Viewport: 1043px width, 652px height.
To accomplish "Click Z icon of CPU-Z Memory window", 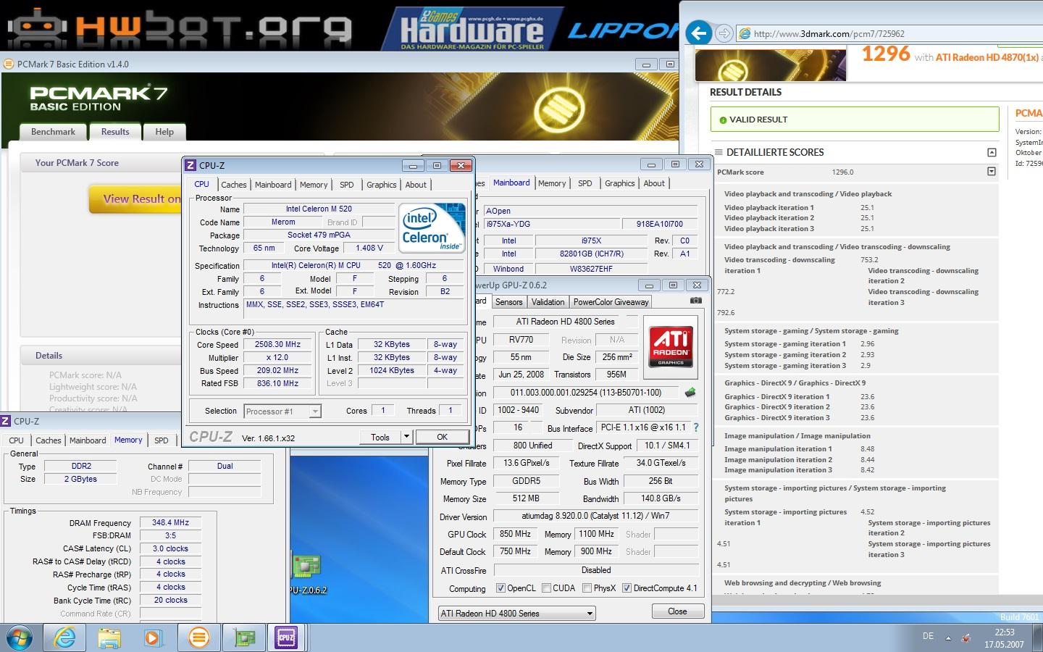I will [x=6, y=421].
